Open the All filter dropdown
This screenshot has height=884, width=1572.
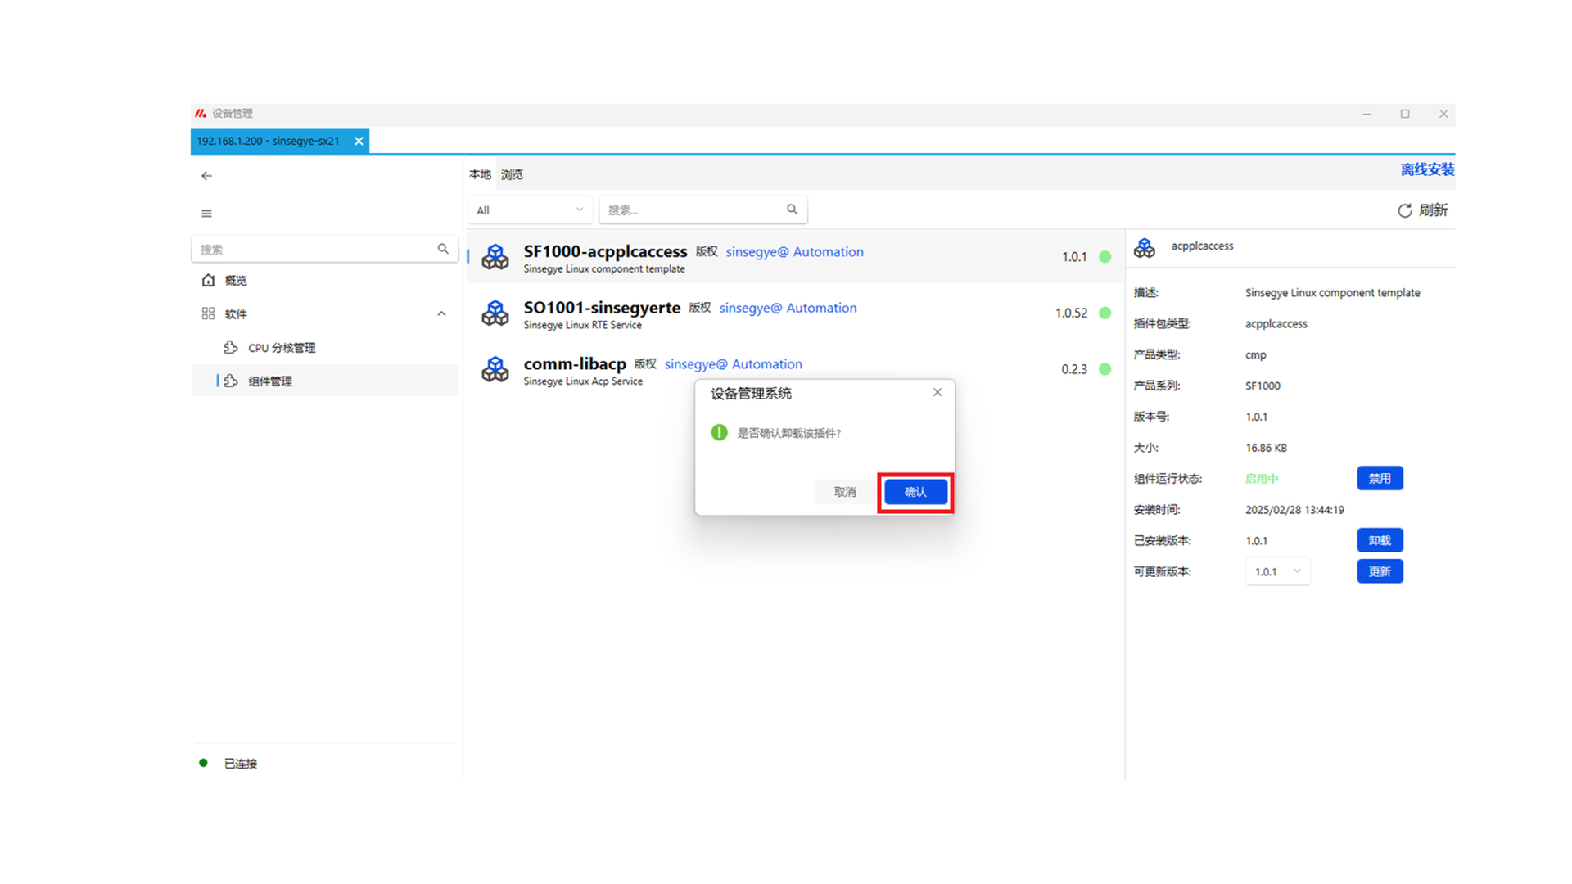coord(530,210)
